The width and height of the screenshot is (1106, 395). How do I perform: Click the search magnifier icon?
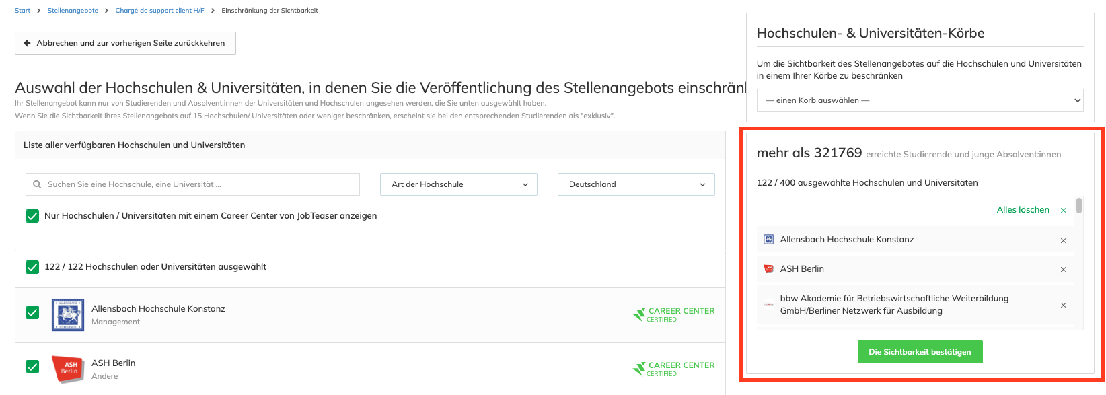pos(38,184)
